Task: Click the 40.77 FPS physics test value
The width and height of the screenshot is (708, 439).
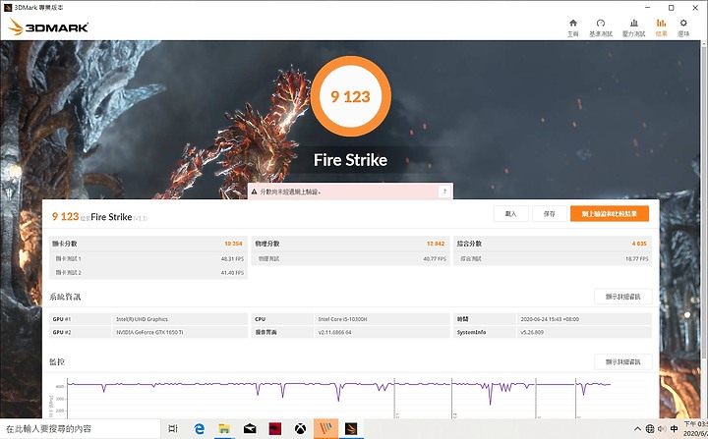Action: tap(435, 259)
